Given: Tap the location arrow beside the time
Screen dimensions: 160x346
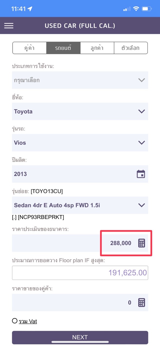Looking at the screenshot, I should pos(30,9).
